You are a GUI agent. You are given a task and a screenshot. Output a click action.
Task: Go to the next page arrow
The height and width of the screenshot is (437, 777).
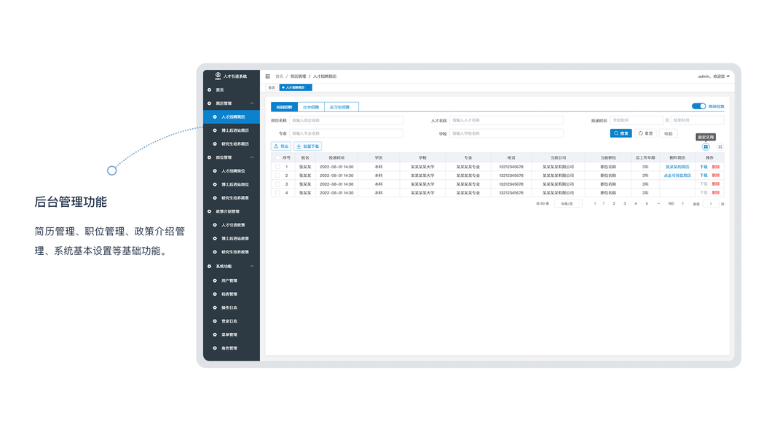(x=682, y=204)
